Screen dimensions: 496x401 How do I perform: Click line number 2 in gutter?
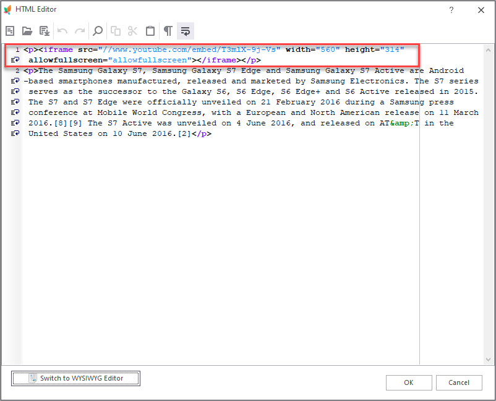[x=17, y=71]
